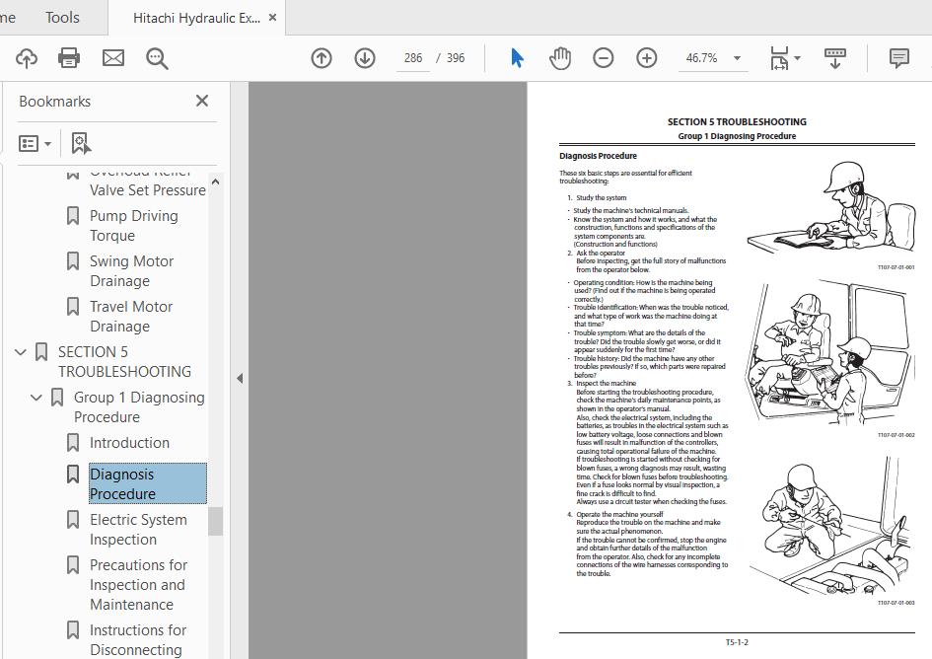
Task: Click the page number field 286
Action: point(413,58)
